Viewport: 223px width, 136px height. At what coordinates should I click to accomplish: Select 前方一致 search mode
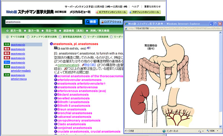click(x=7, y=31)
